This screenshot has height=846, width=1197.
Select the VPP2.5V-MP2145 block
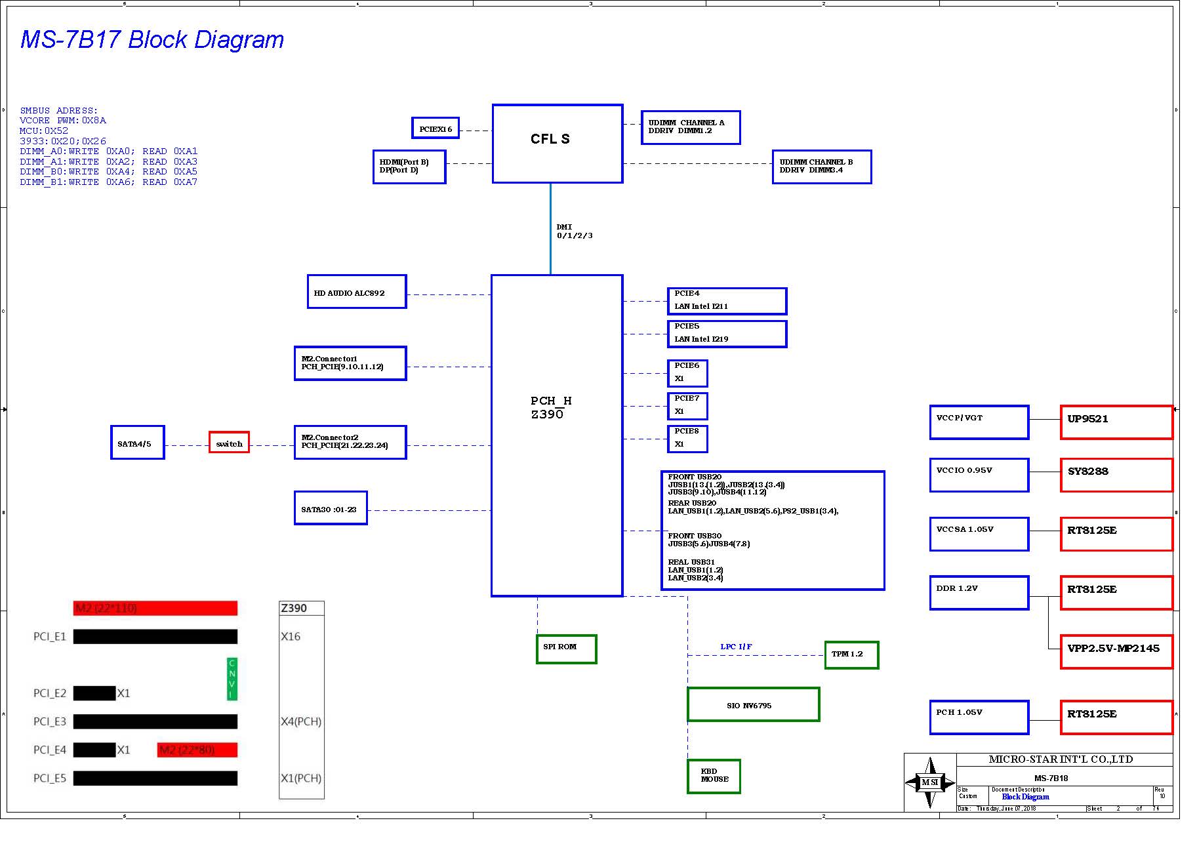coord(1116,652)
